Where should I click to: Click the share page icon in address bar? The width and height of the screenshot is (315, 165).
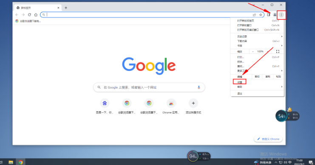click(254, 15)
